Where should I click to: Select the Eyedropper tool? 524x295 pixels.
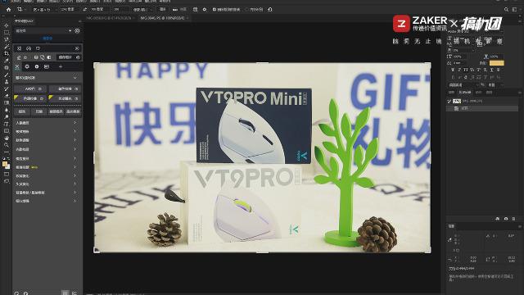click(x=7, y=61)
